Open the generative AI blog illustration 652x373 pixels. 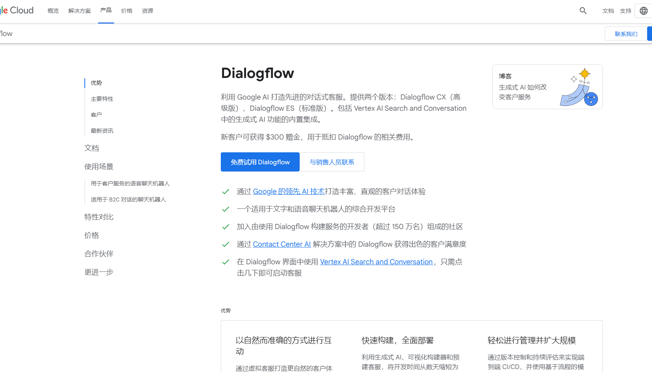click(x=579, y=87)
